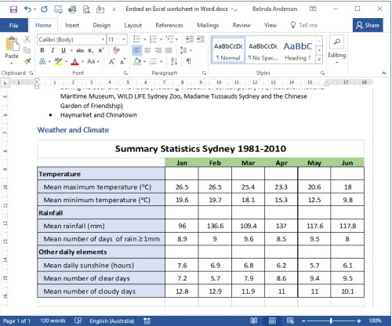This screenshot has height=326, width=392.
Task: Switch to the Insert ribbon tab
Action: [x=72, y=25]
